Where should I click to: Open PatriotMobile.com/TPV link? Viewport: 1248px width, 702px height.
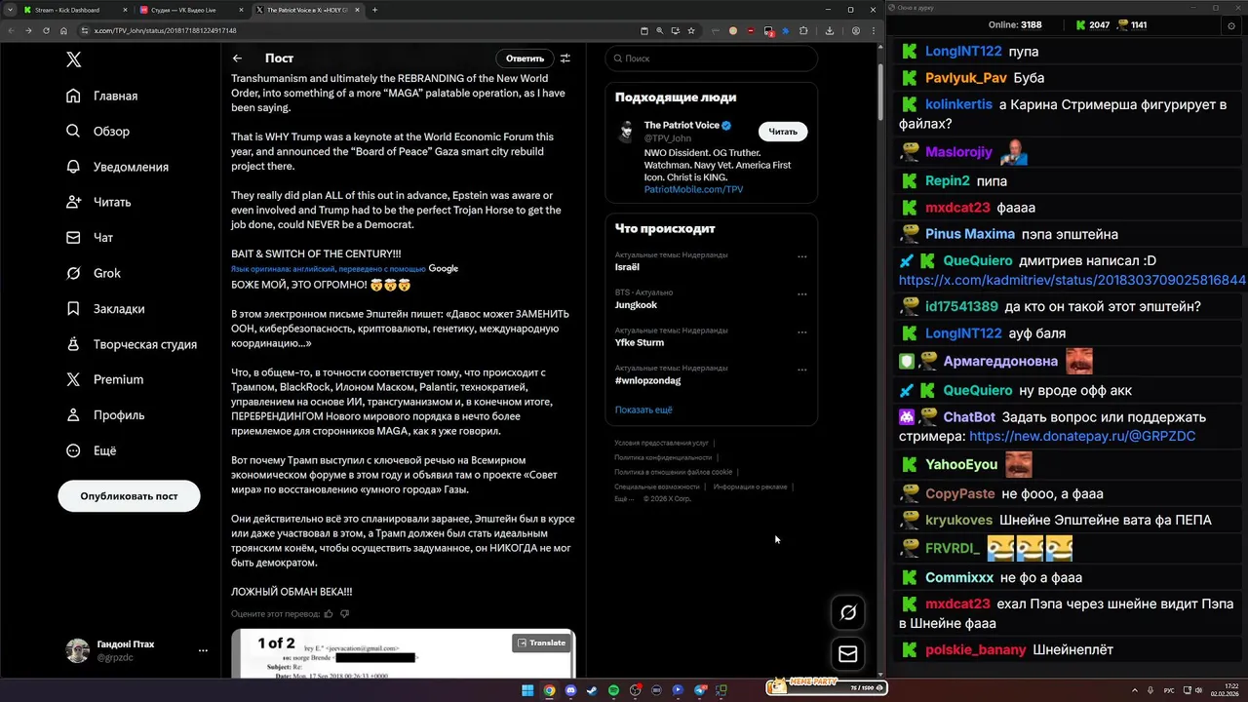[693, 189]
